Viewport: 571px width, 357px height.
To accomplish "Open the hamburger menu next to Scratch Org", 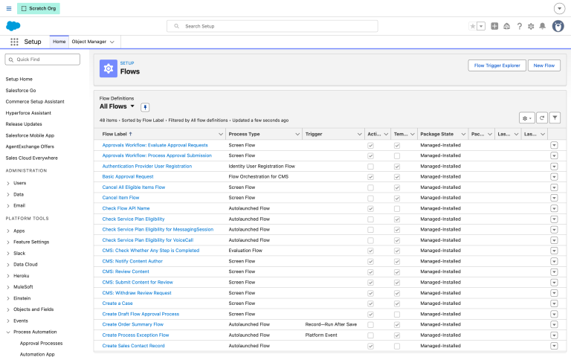I will click(x=9, y=8).
